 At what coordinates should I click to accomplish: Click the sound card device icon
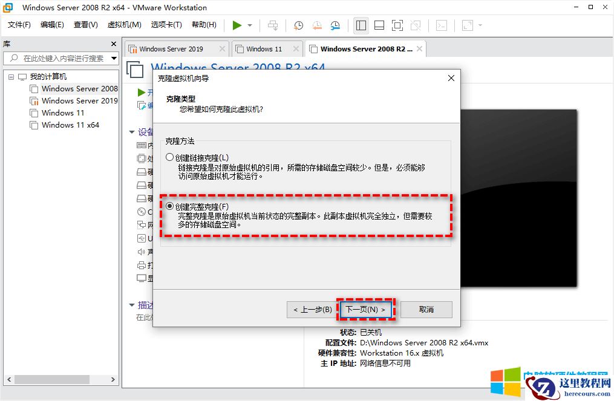coord(142,252)
